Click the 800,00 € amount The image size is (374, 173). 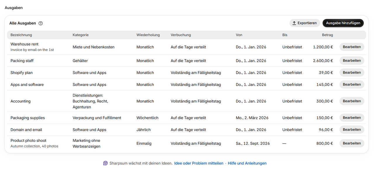point(325,144)
